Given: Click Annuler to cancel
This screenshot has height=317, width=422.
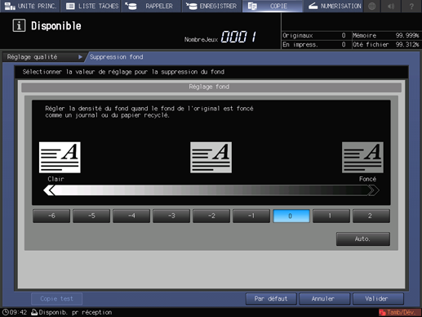Looking at the screenshot, I should coord(324,299).
